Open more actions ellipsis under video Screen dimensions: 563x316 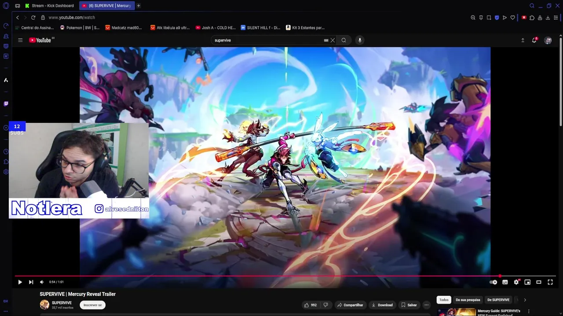click(x=426, y=305)
